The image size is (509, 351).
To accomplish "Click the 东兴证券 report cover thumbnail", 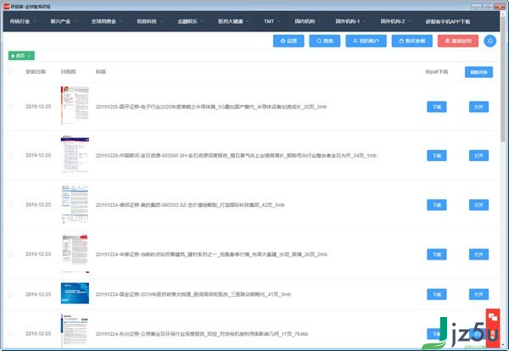I will [x=75, y=331].
